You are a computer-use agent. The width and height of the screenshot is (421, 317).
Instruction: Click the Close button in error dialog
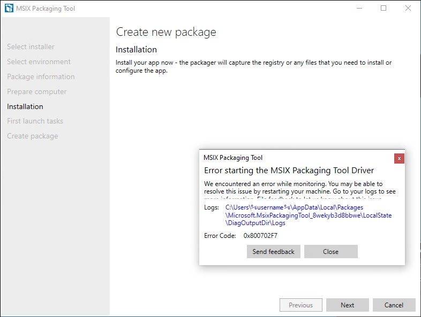(331, 252)
